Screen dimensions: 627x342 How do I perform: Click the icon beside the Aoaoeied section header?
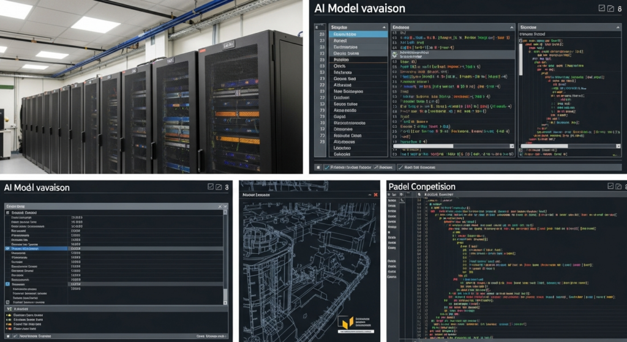[x=9, y=309]
